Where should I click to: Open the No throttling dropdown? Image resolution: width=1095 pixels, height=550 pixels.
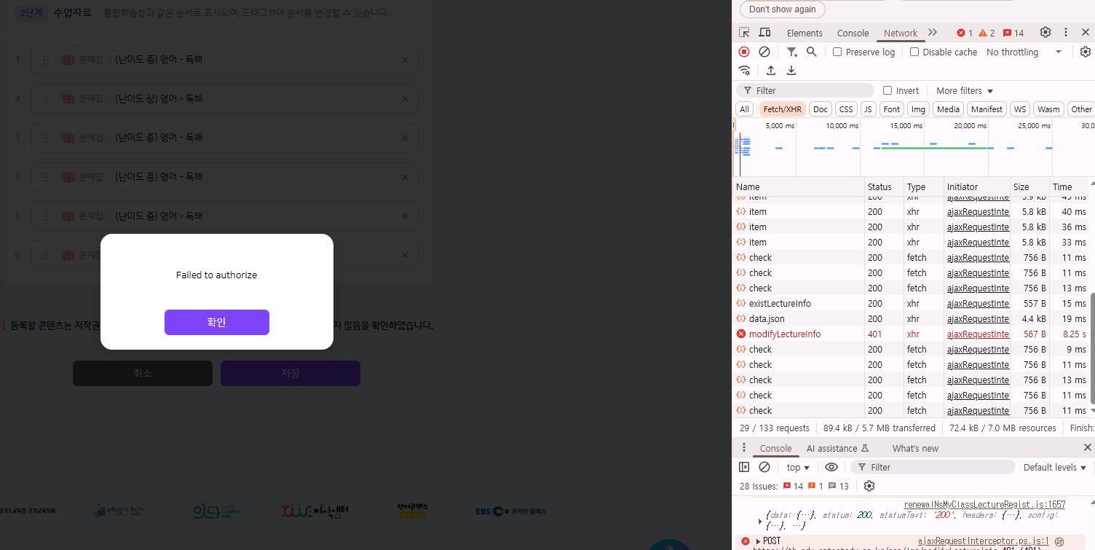[x=1024, y=52]
